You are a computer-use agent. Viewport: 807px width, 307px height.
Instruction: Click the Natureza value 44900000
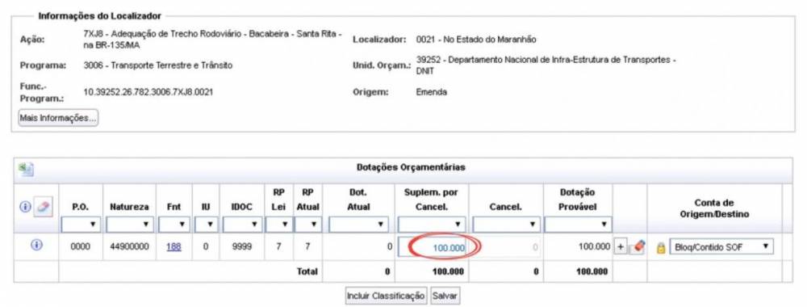pyautogui.click(x=129, y=246)
